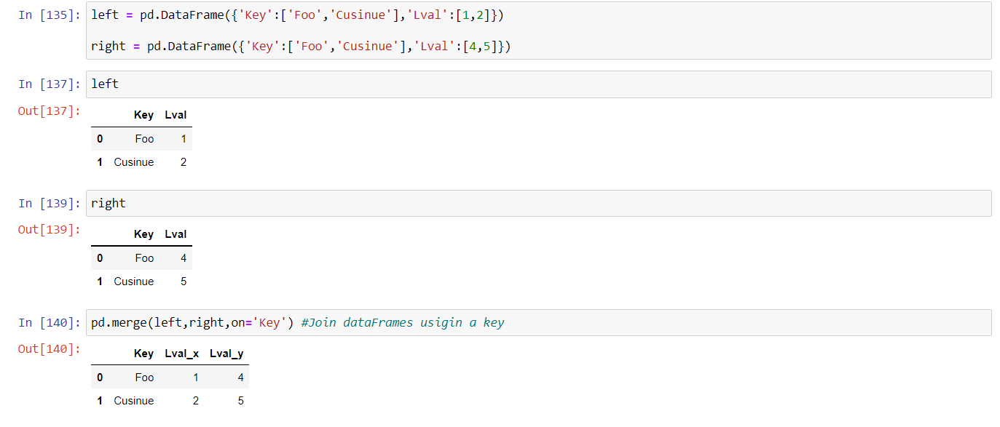Click the Out[137] output prompt
Image resolution: width=1000 pixels, height=427 pixels.
pos(49,111)
